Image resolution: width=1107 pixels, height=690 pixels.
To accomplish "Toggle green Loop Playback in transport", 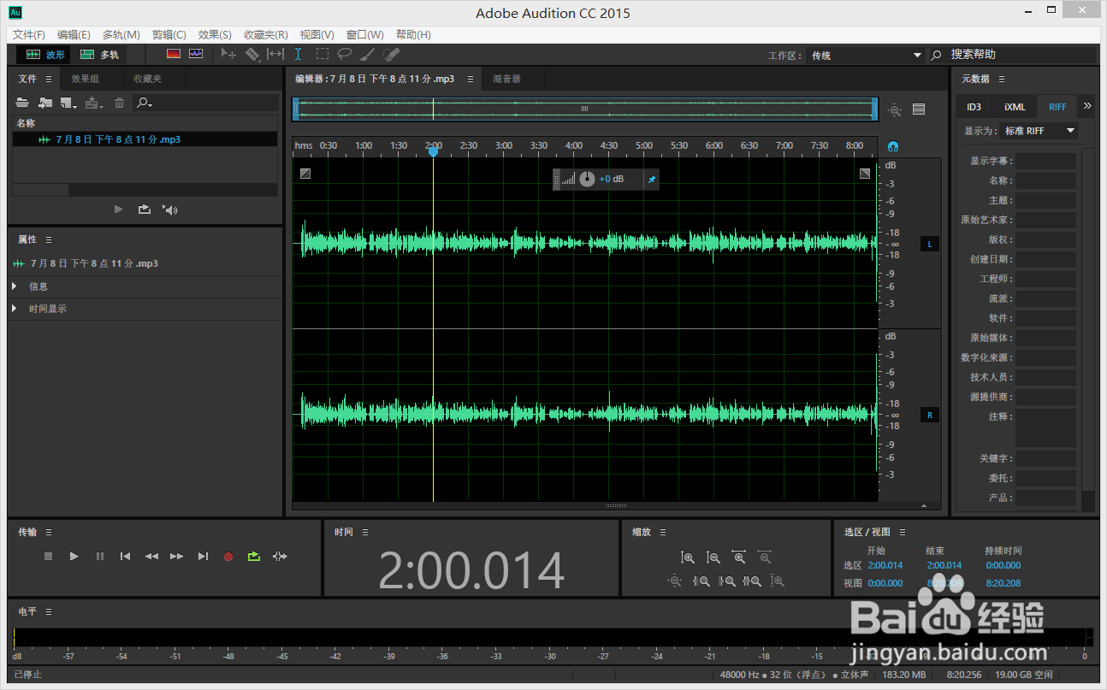I will [x=253, y=557].
